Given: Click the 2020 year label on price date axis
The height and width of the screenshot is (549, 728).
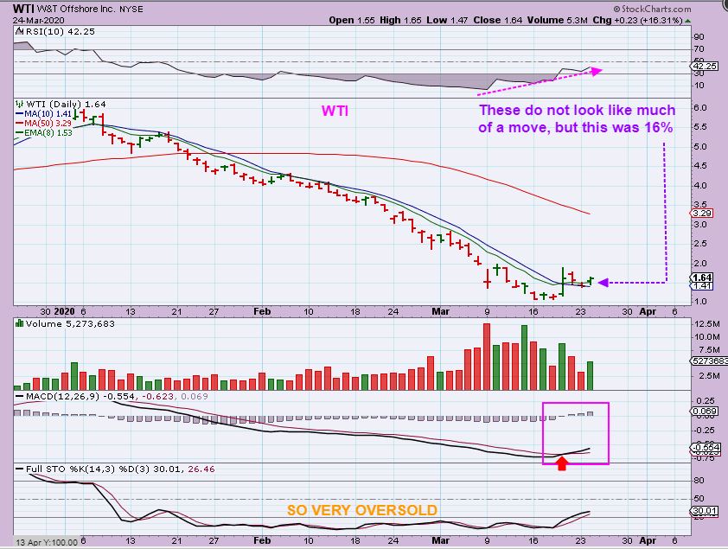Looking at the screenshot, I should tap(64, 311).
